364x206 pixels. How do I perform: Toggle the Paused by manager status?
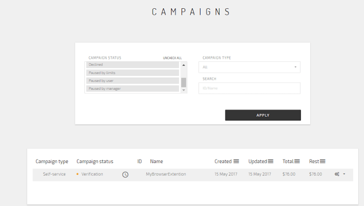[x=132, y=88]
